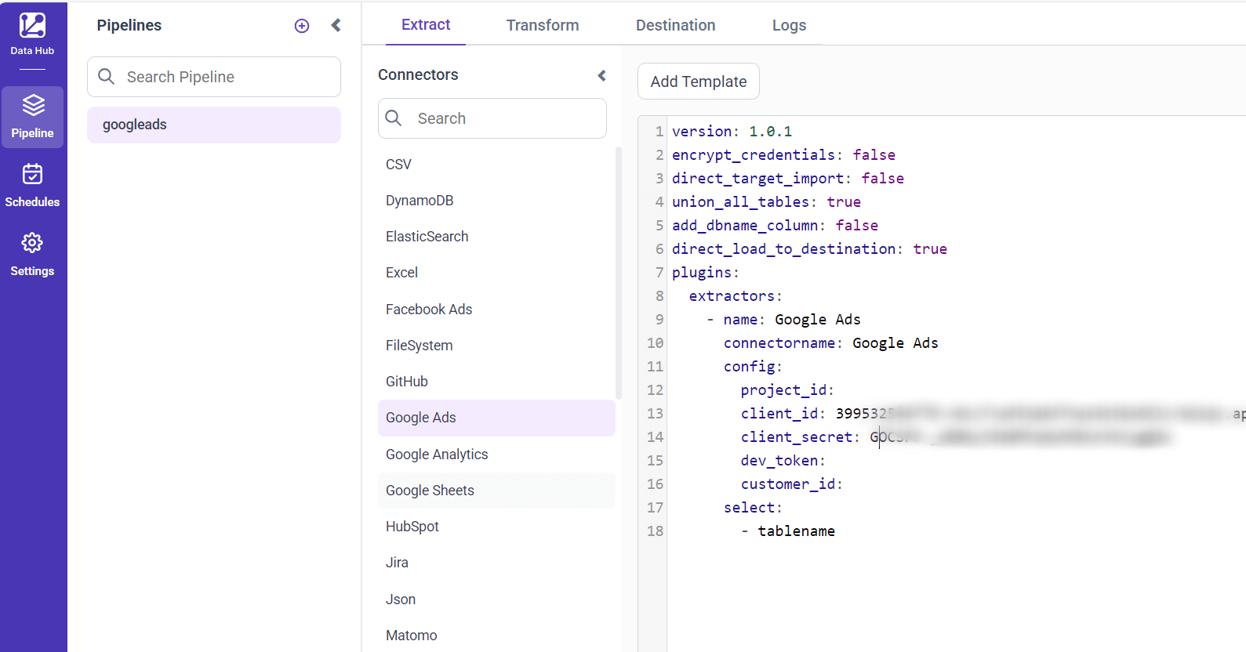Click the Connectors panel heading
The image size is (1246, 652).
(x=418, y=74)
